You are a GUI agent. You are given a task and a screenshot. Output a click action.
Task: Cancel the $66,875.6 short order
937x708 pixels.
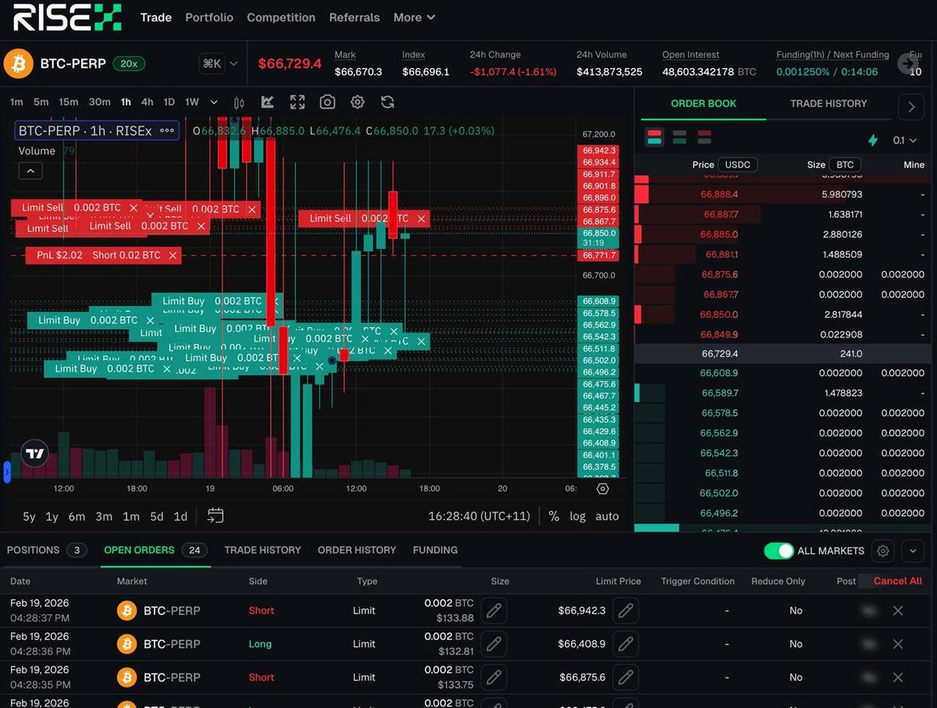(x=898, y=677)
